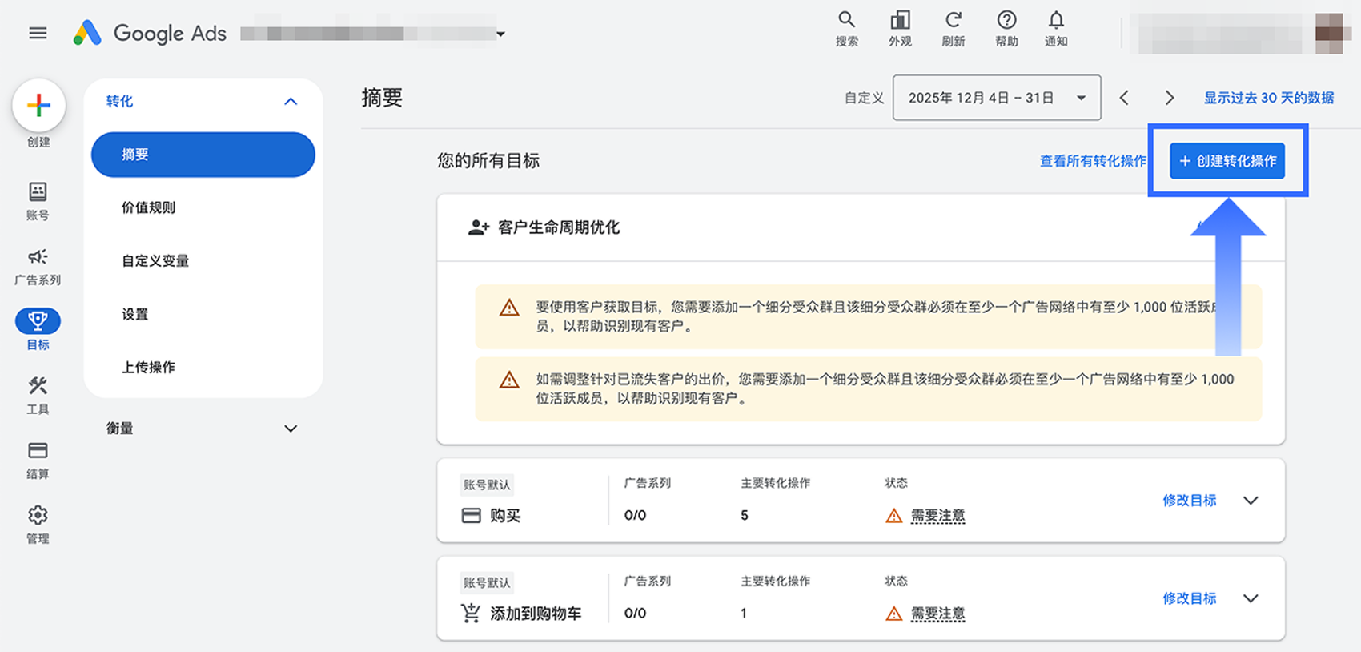Select 自定义变量 in the side menu

[155, 261]
